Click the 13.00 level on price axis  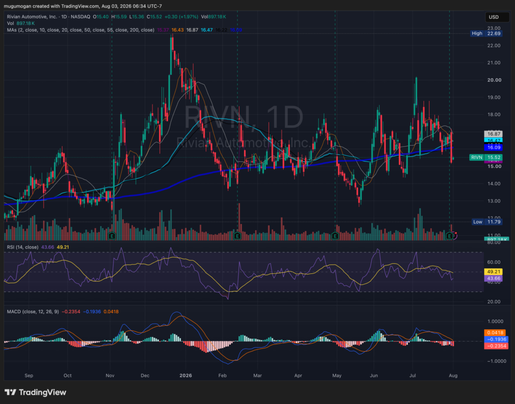point(494,201)
